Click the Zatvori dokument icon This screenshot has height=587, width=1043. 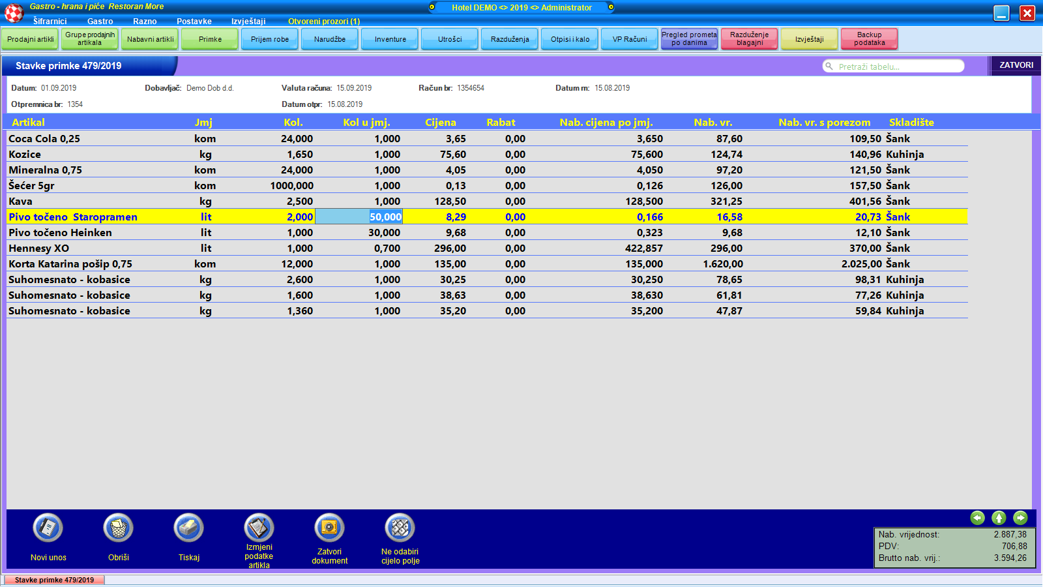329,528
